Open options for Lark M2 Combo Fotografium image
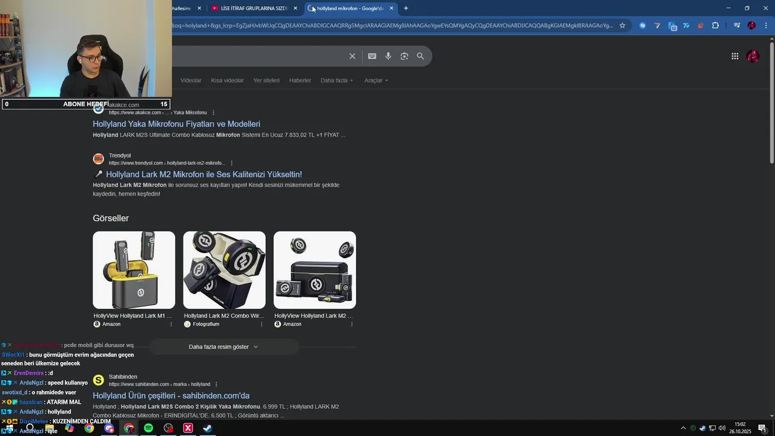 click(x=262, y=324)
